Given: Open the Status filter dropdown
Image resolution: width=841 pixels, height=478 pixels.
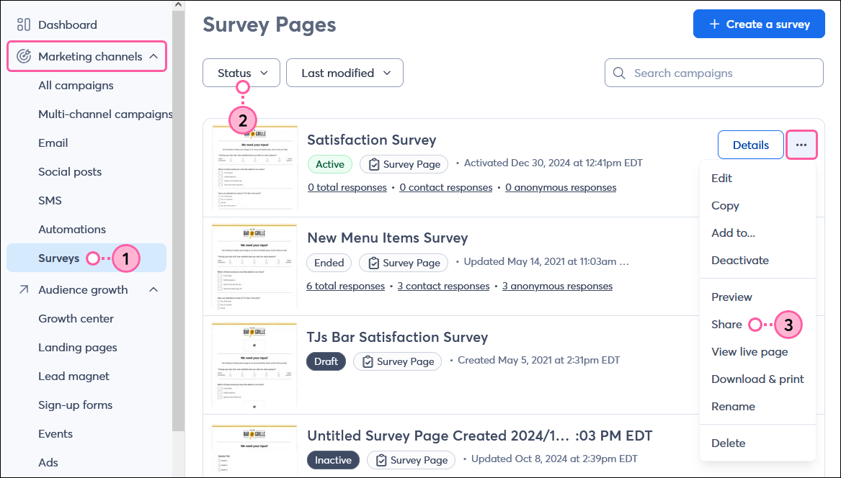Looking at the screenshot, I should tap(241, 73).
